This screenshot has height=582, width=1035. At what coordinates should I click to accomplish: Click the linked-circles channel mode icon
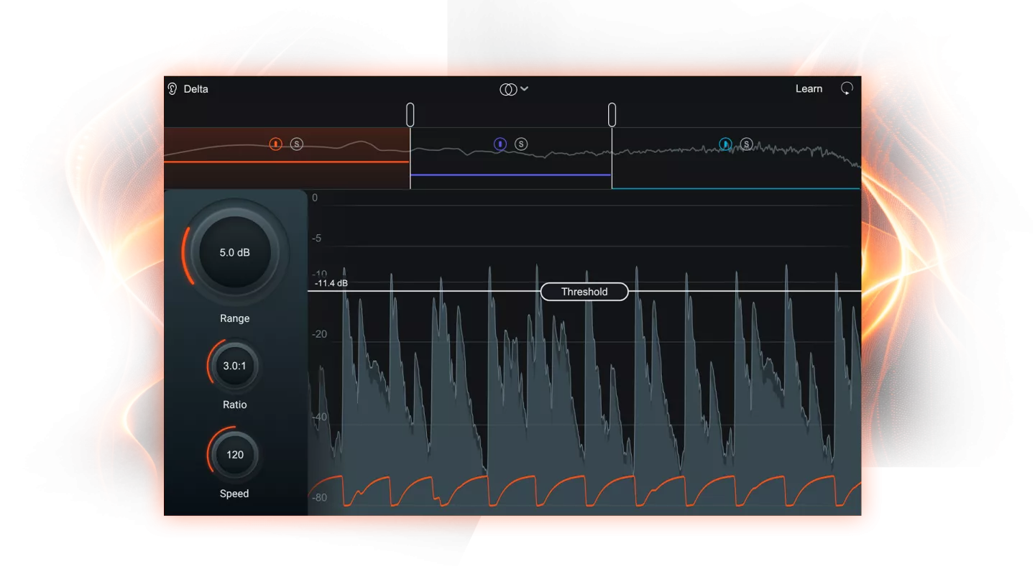tap(507, 89)
